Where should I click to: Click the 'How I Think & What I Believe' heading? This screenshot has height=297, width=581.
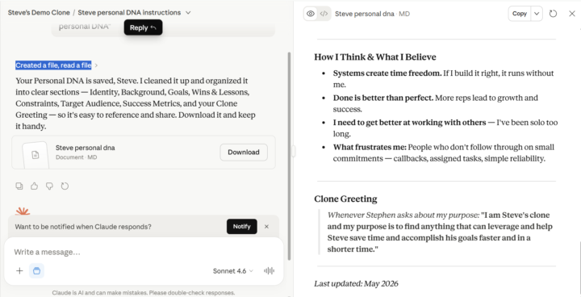click(x=375, y=57)
